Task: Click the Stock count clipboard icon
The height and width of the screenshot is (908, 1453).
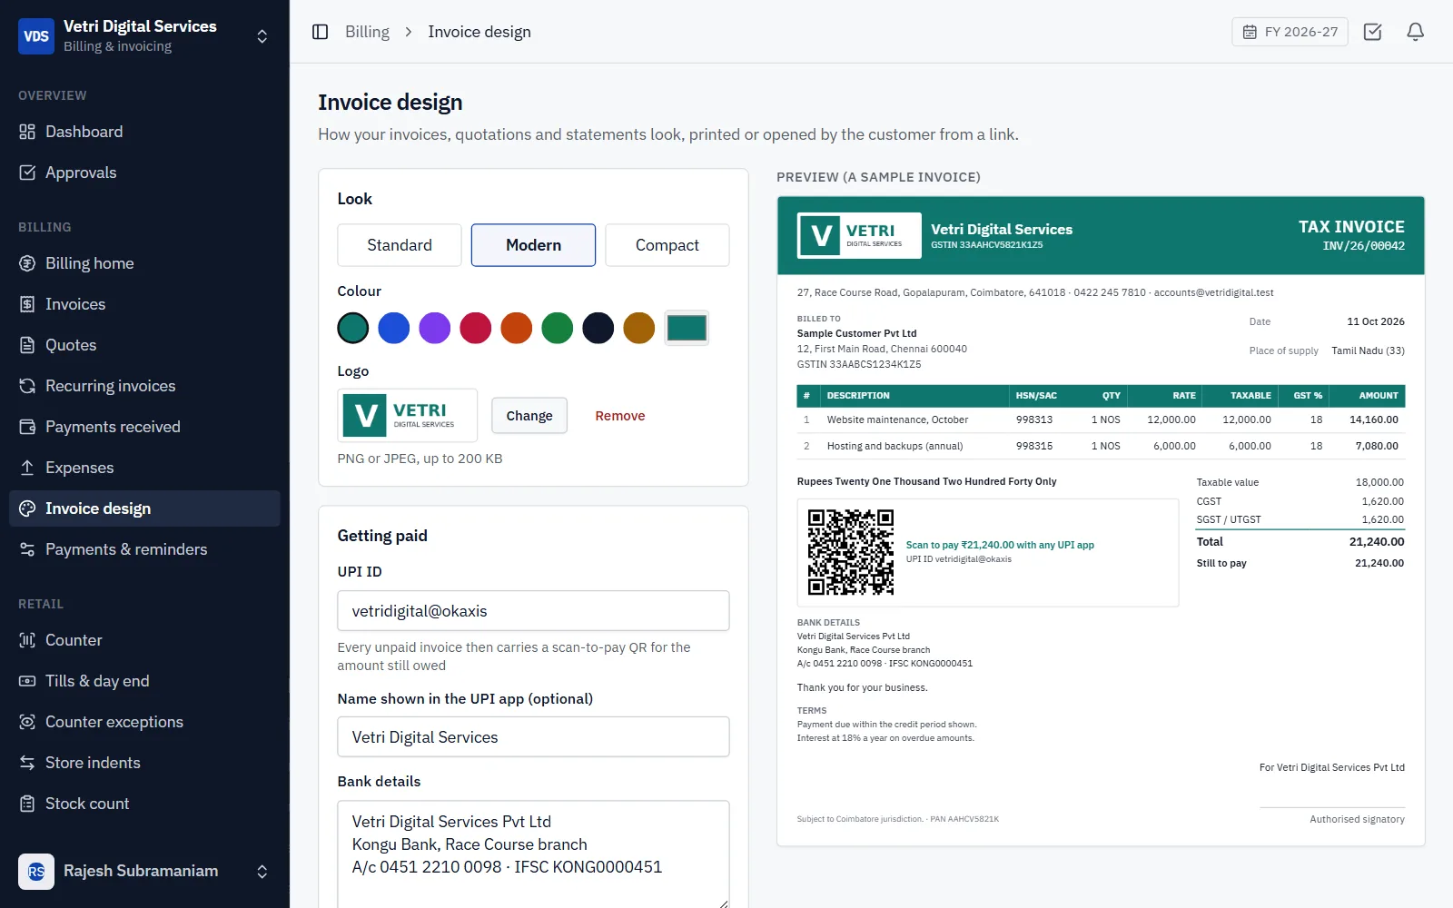Action: click(x=27, y=804)
